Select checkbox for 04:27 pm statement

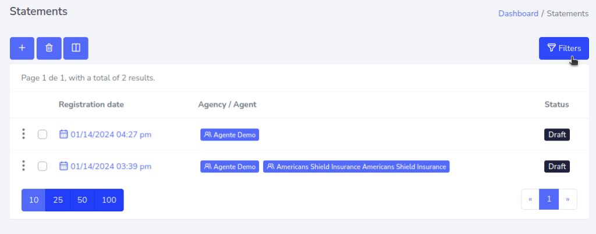[42, 135]
